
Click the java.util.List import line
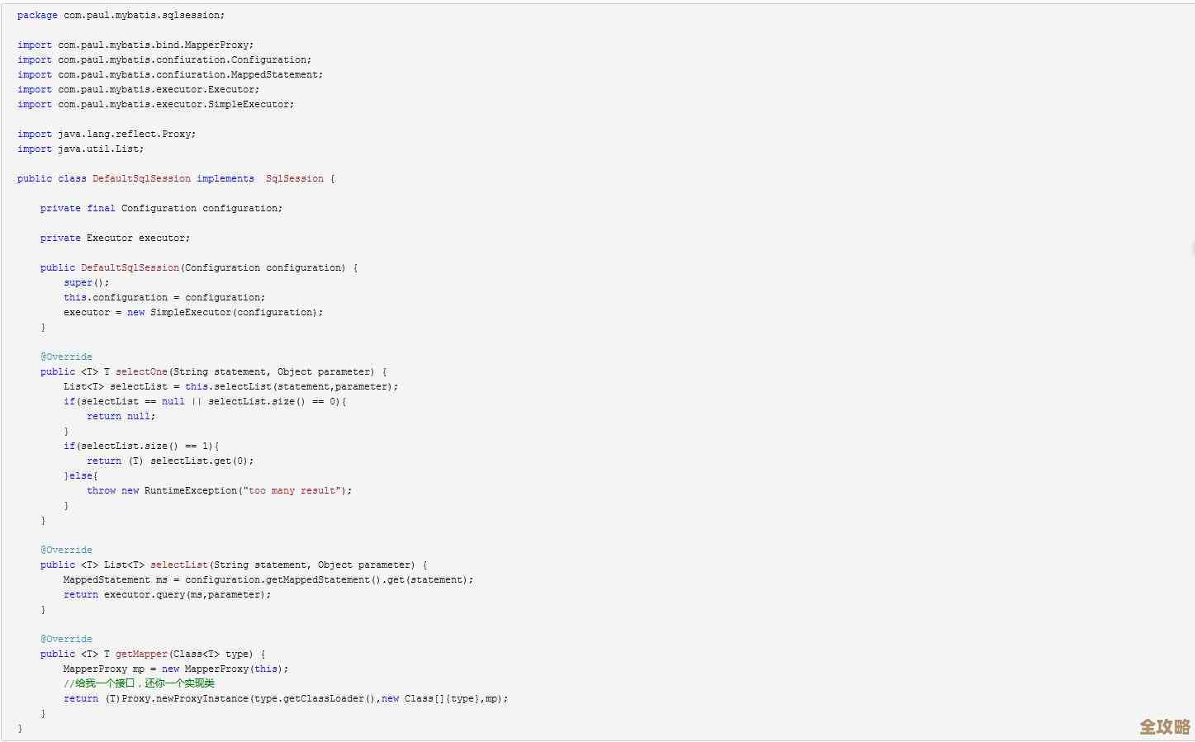(x=80, y=149)
